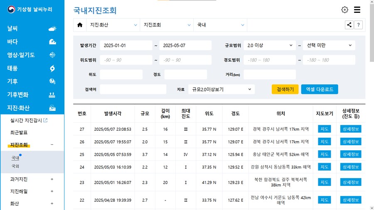The image size is (374, 210).
Task: Click the second 경도범위 input field
Action: [329, 60]
